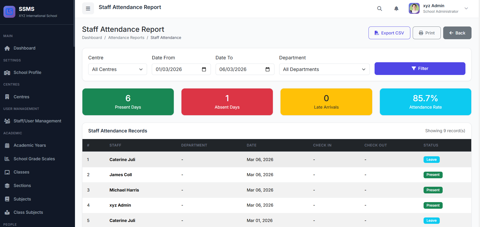Select School Grade Scales sidebar item
The width and height of the screenshot is (480, 227).
34,159
